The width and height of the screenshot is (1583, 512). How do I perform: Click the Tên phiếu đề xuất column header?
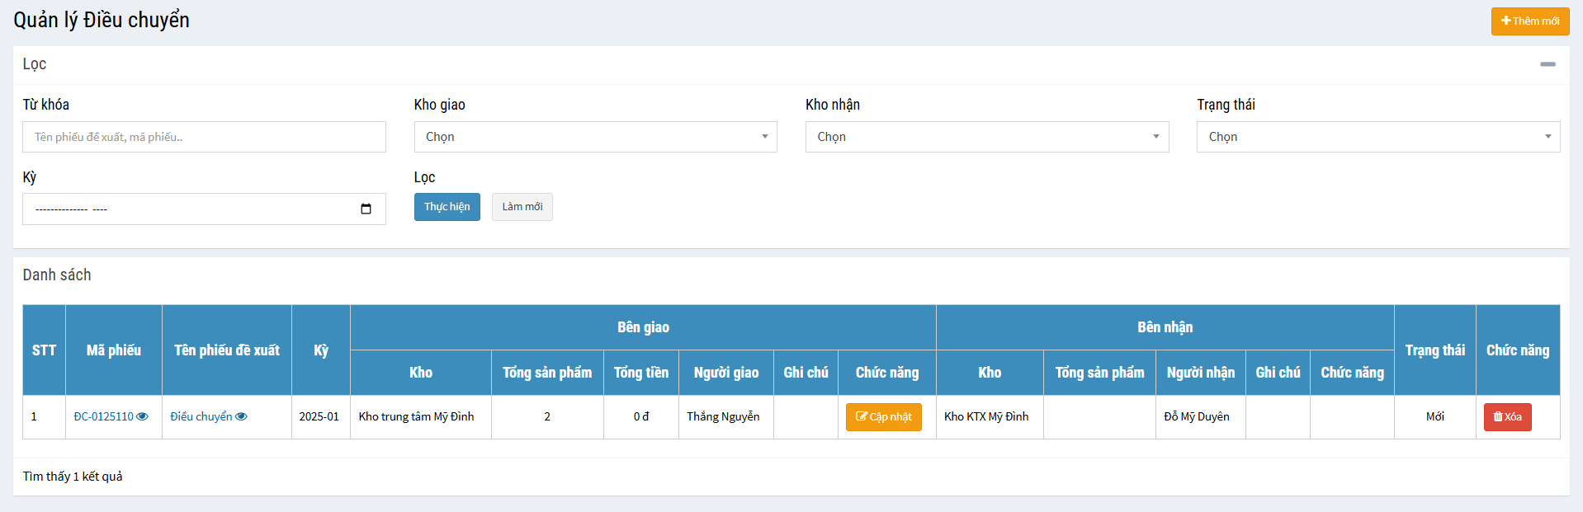[x=227, y=350]
